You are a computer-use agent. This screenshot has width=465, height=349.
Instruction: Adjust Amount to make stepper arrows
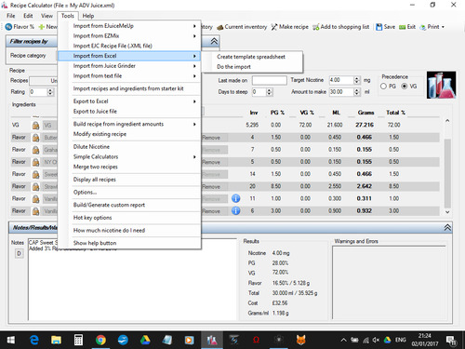(x=356, y=92)
